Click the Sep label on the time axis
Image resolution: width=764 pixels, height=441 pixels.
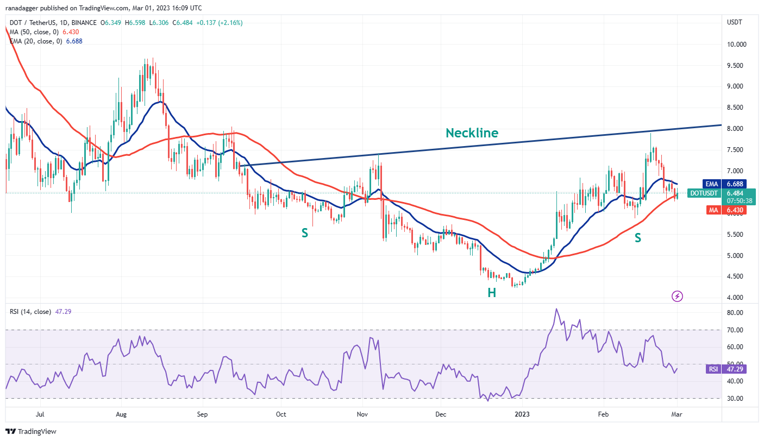(x=202, y=414)
